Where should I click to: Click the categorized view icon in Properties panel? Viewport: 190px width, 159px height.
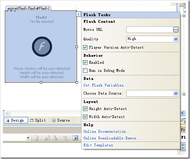tap(183, 146)
